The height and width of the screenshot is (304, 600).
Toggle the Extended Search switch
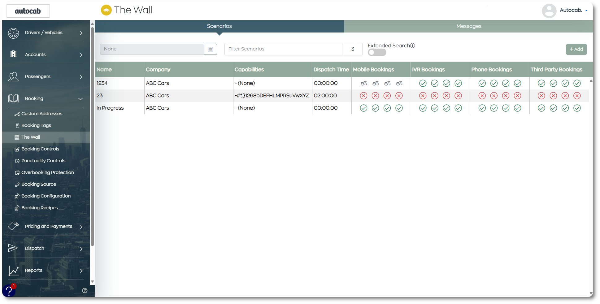point(377,52)
